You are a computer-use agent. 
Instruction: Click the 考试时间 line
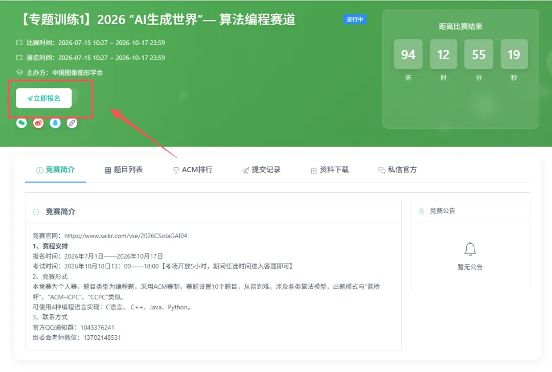click(163, 266)
